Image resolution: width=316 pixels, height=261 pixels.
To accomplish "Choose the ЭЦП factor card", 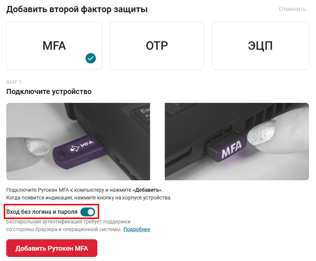I will point(260,46).
